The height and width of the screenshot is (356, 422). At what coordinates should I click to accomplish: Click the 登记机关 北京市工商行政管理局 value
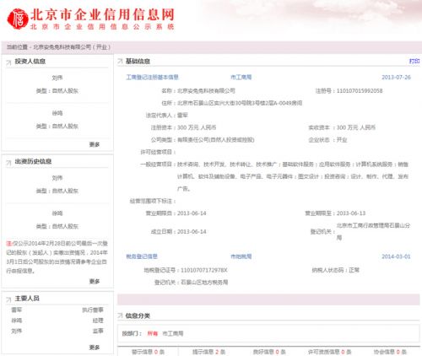tap(373, 231)
